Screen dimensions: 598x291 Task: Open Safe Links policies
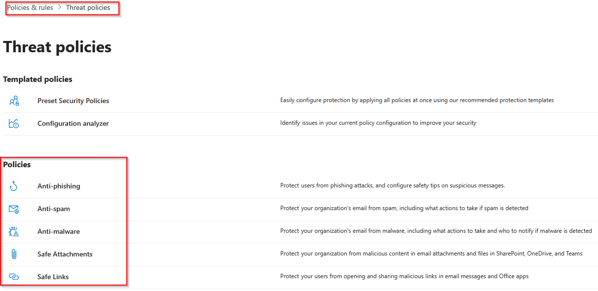53,277
